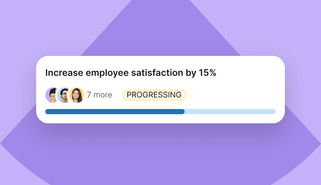Open the "Increase employee satisfaction" goal title

130,73
